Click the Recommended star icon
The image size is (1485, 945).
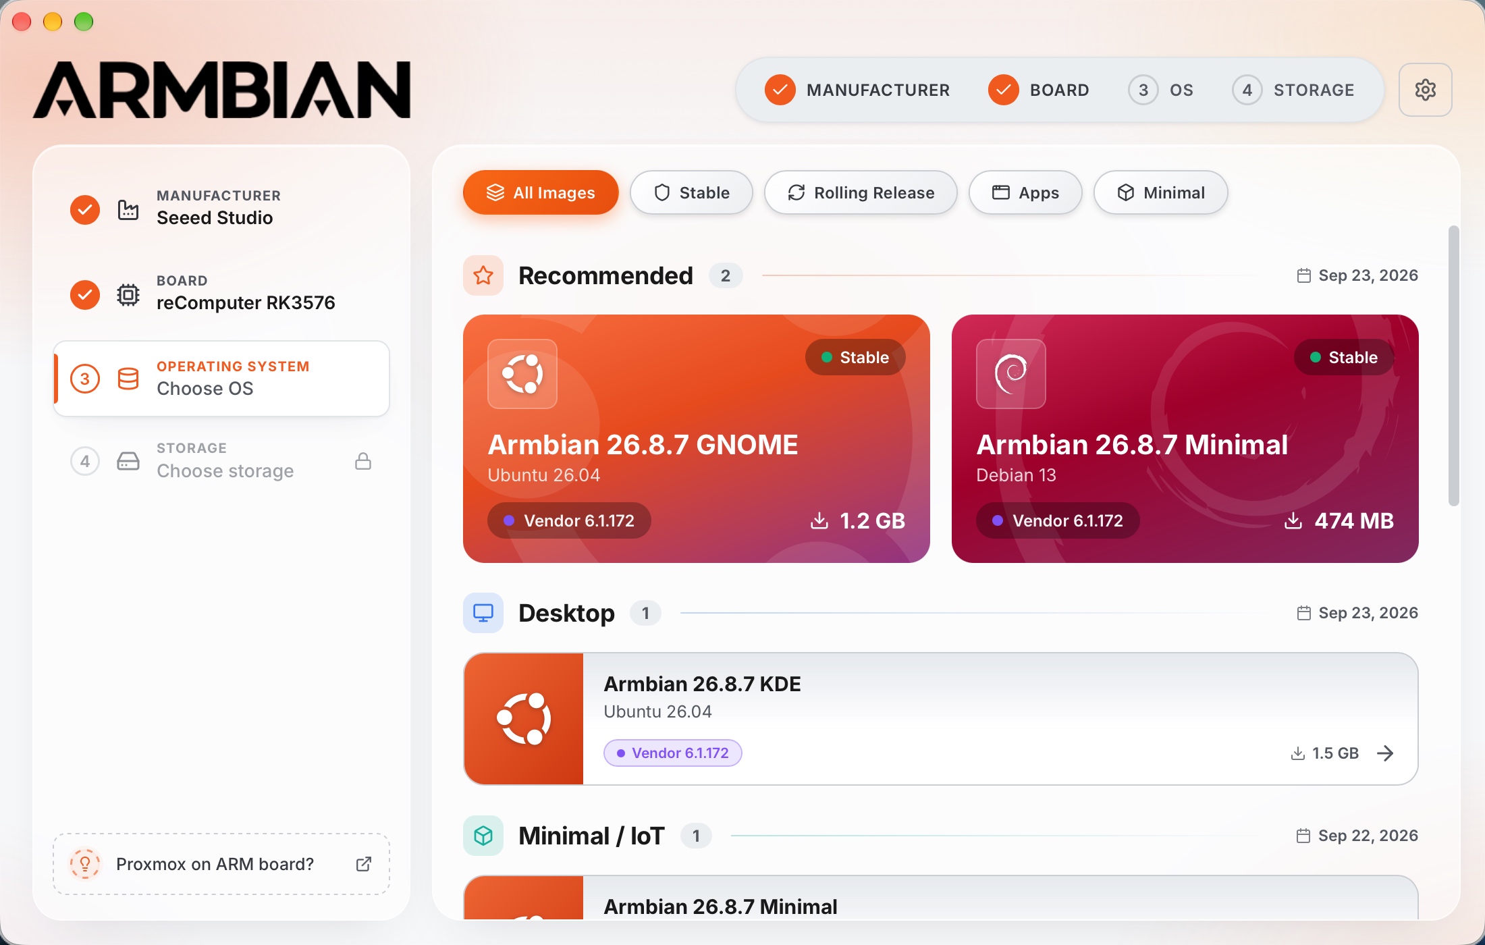[x=483, y=275]
